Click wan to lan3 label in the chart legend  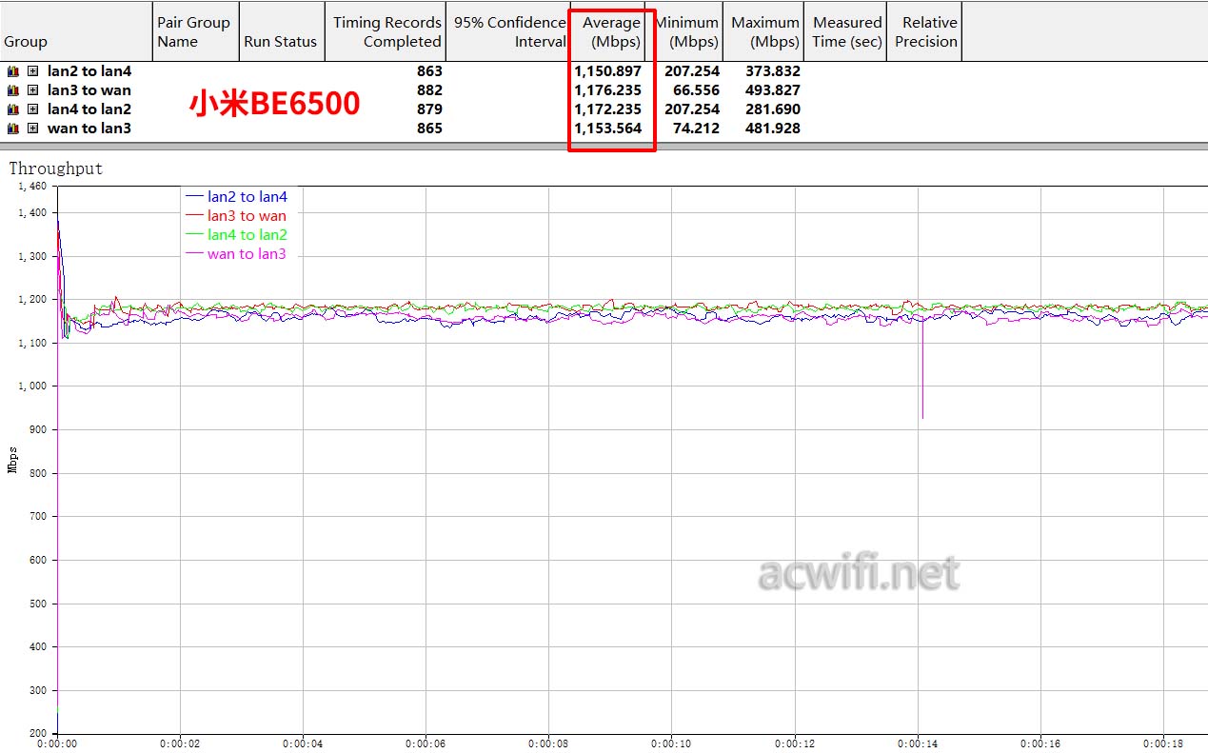[247, 254]
